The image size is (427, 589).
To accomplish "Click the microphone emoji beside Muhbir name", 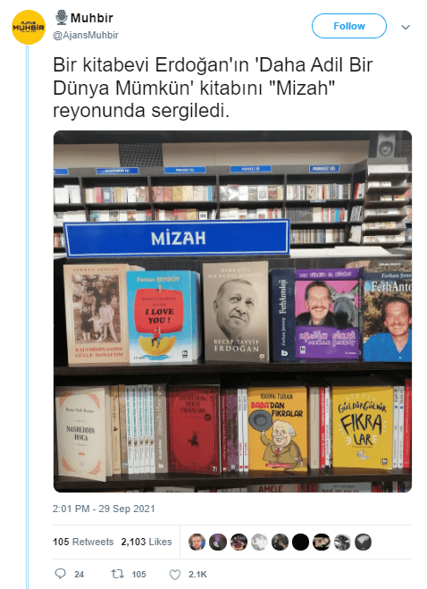I will point(62,17).
